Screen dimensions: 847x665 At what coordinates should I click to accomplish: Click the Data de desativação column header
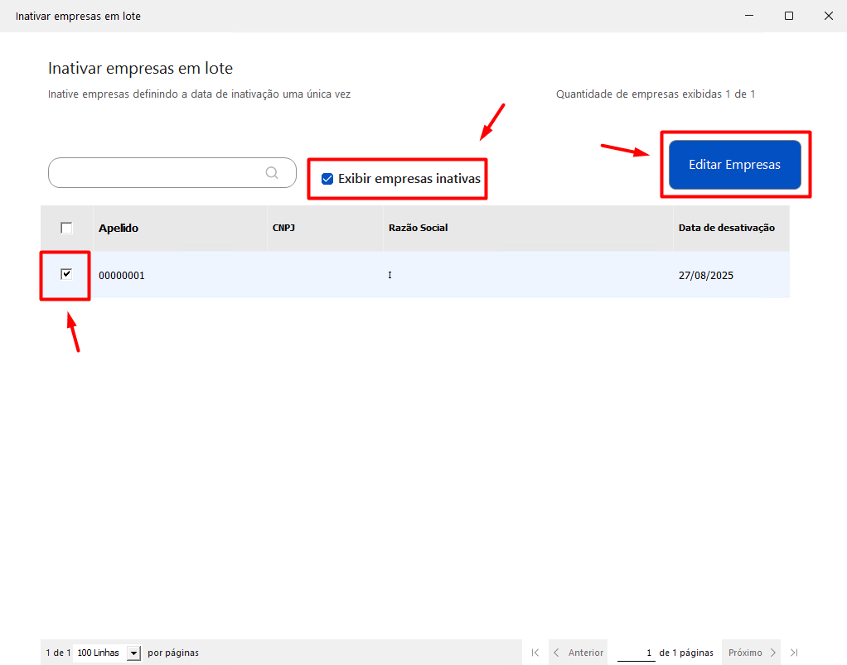(x=726, y=228)
